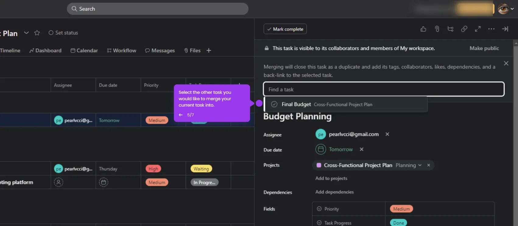Click Add dependencies link
Image resolution: width=518 pixels, height=226 pixels.
(x=334, y=192)
